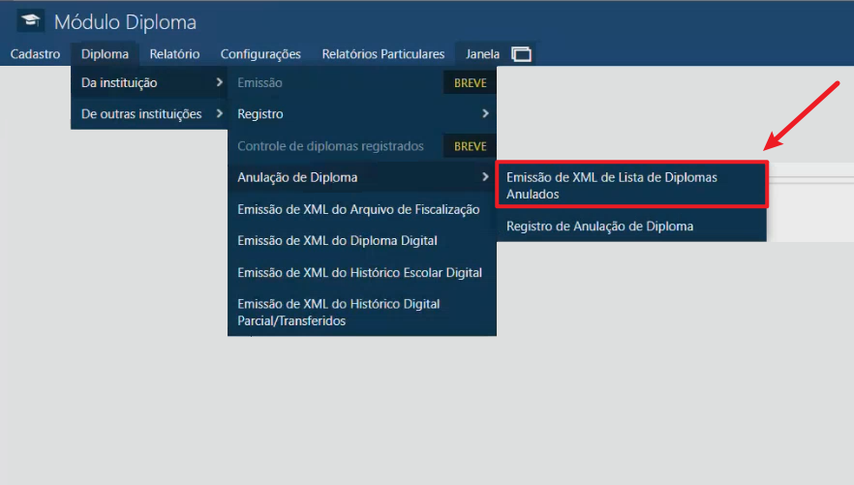Click the window icon beside Janela
The height and width of the screenshot is (485, 854).
click(522, 55)
